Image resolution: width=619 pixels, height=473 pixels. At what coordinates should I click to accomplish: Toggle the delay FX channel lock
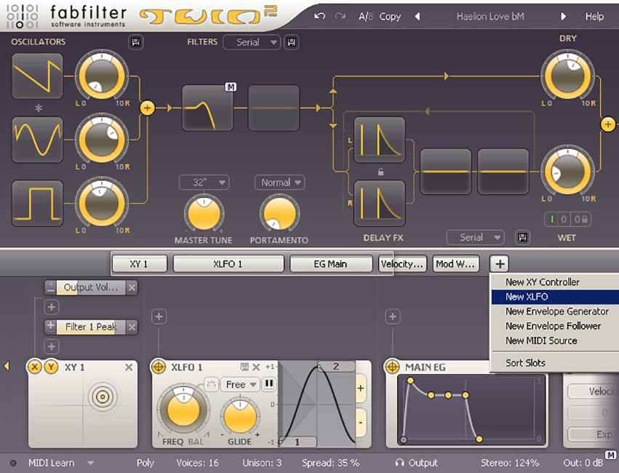(x=379, y=172)
